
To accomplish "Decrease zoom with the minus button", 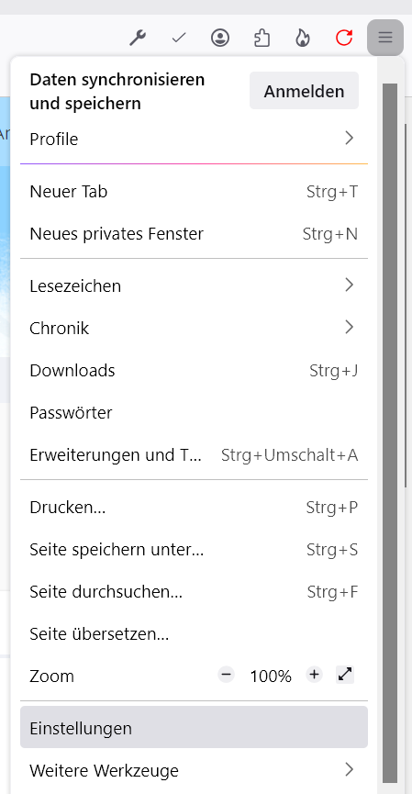I will click(227, 675).
